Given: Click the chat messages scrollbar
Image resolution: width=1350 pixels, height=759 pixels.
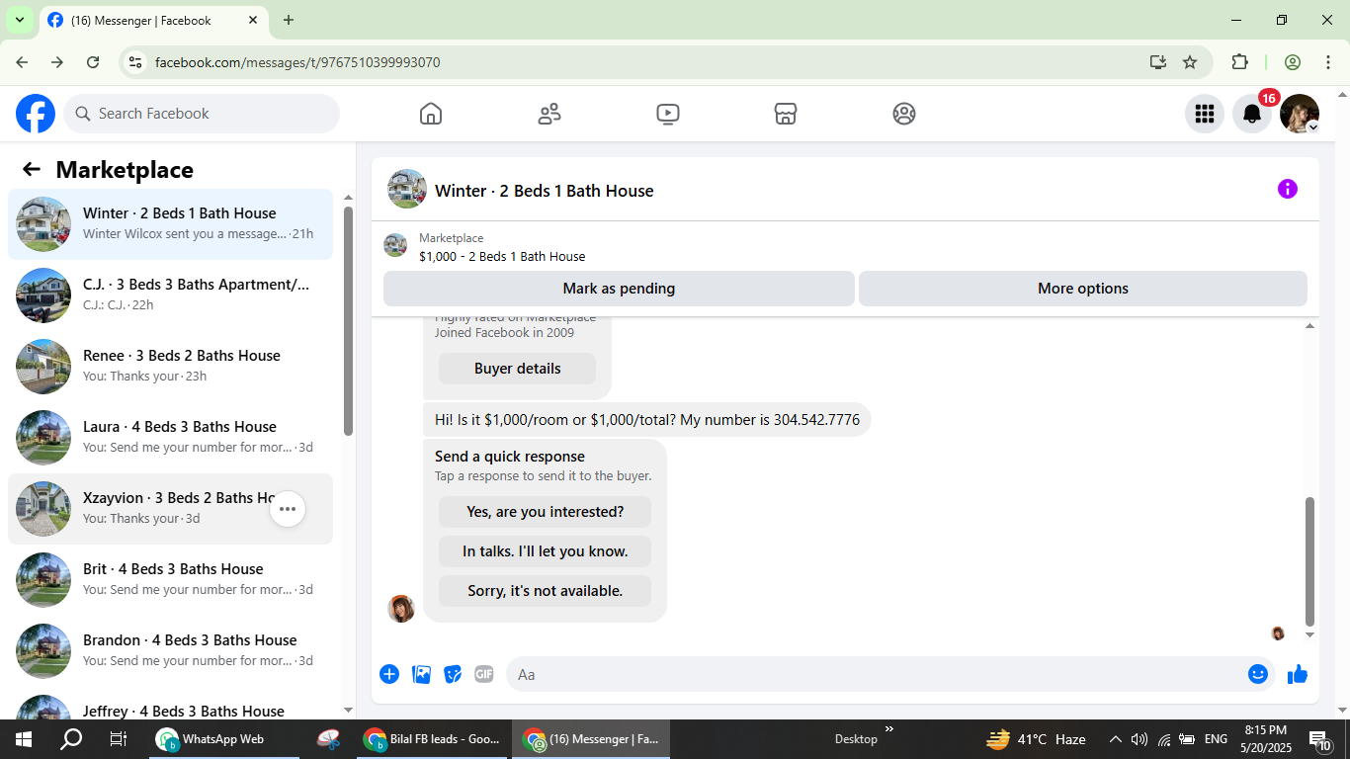Looking at the screenshot, I should pyautogui.click(x=1310, y=561).
